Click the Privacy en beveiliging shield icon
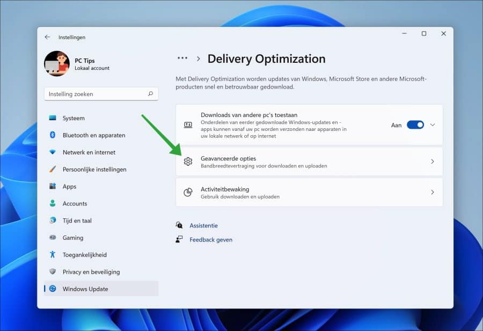The width and height of the screenshot is (483, 331). (x=53, y=271)
